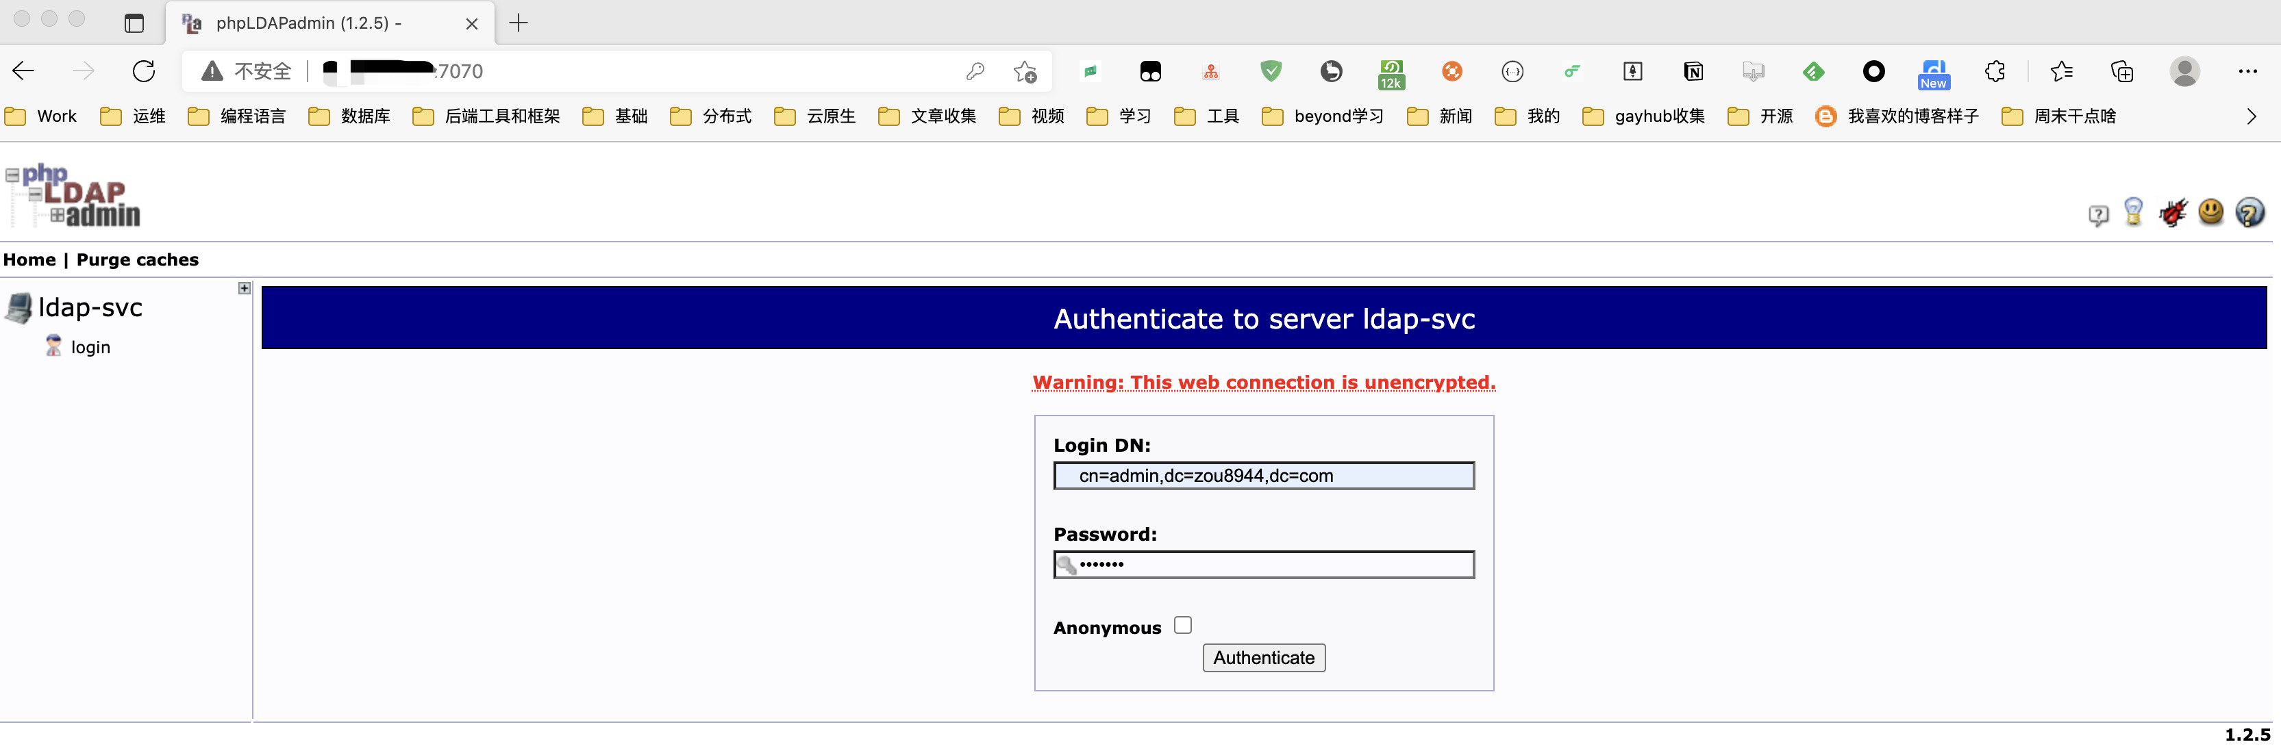
Task: Open the blue question mark help icon
Action: pos(2249,212)
